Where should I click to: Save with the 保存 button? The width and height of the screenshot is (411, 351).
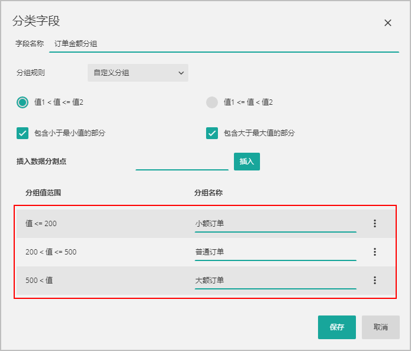click(x=336, y=327)
